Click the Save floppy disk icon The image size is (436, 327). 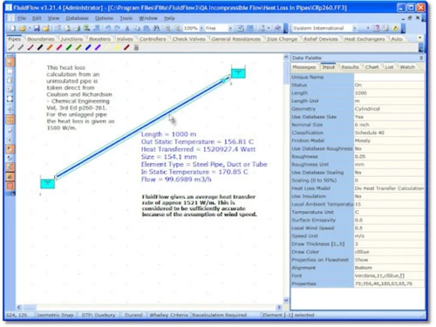(37, 28)
